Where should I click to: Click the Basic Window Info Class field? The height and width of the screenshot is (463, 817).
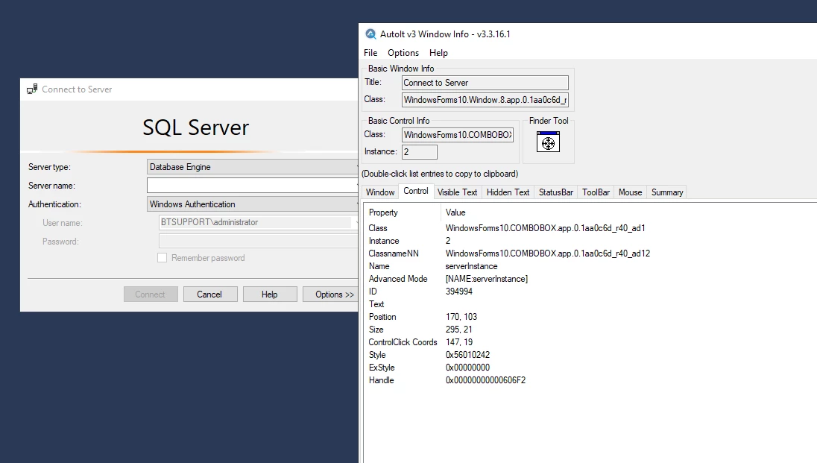tap(485, 100)
